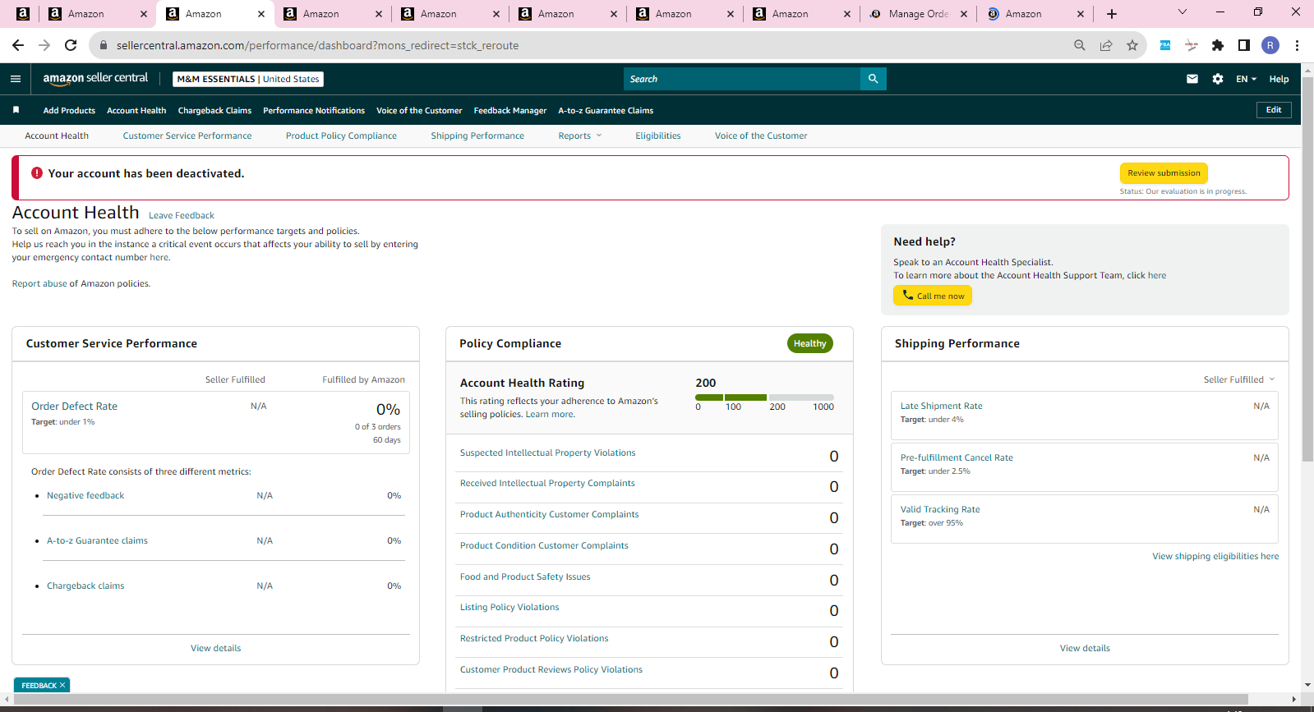Expand the Reports dropdown menu
1314x712 pixels.
point(580,136)
